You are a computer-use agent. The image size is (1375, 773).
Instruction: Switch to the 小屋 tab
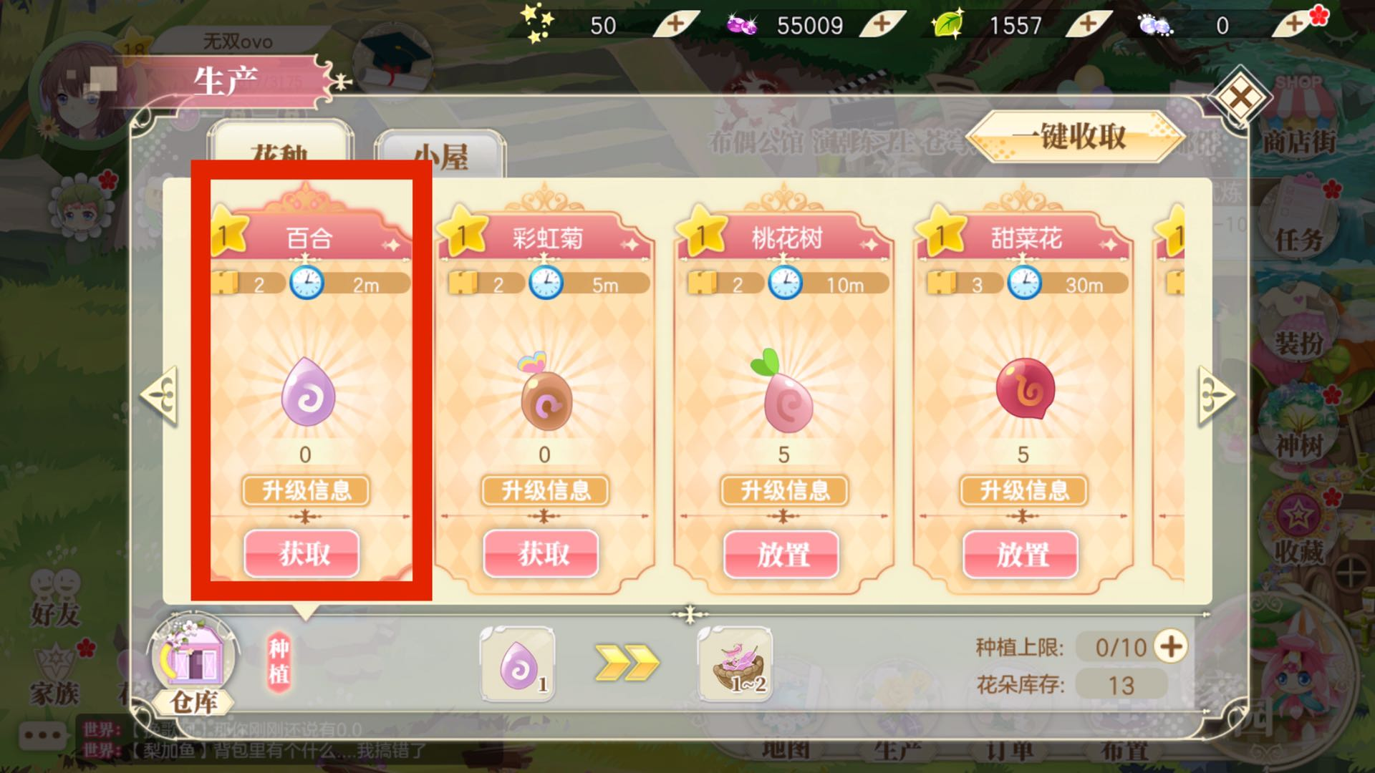pyautogui.click(x=440, y=155)
